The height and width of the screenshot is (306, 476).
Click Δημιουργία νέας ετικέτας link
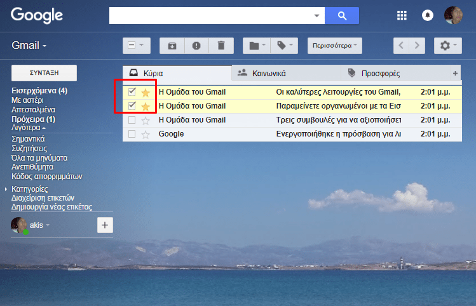click(51, 207)
